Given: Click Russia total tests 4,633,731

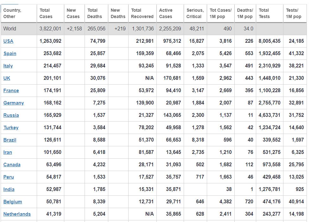Looking at the screenshot, I should coord(270,115).
